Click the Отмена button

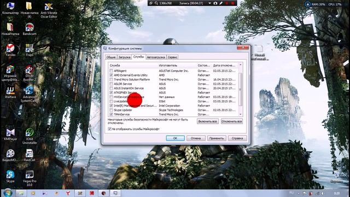[x=196, y=138]
